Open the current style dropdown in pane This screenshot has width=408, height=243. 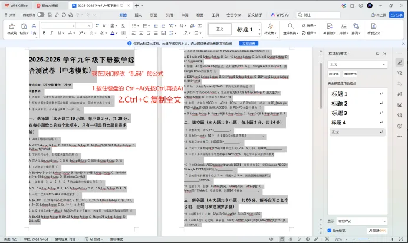(384, 64)
